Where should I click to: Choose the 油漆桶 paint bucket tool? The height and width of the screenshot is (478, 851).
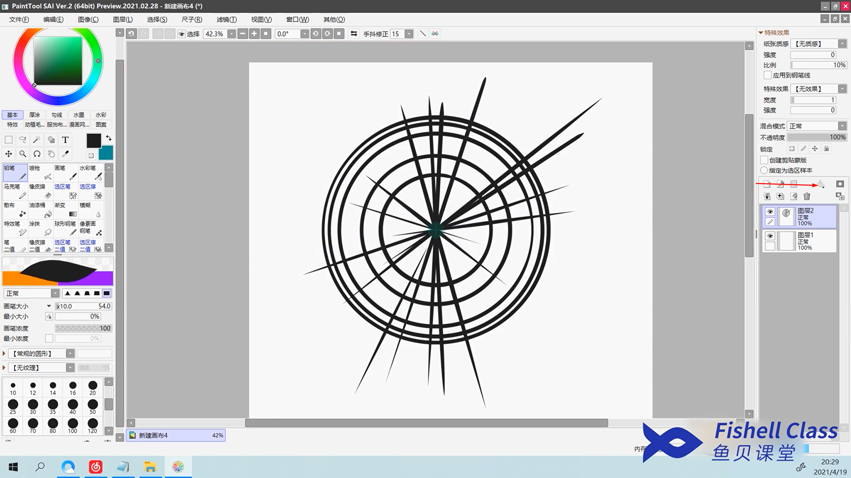(40, 209)
